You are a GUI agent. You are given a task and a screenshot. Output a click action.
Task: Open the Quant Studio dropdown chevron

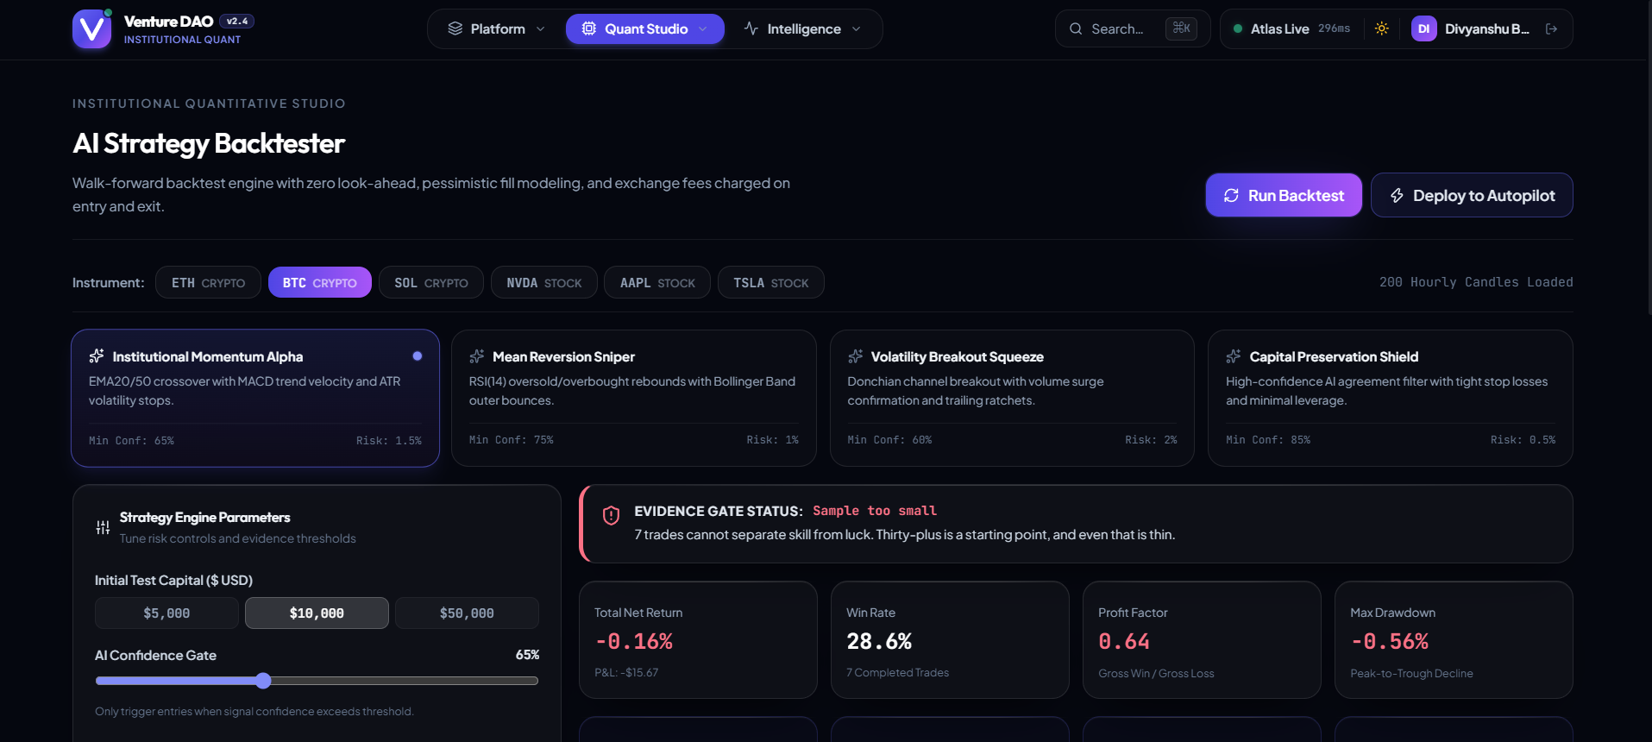click(x=703, y=28)
